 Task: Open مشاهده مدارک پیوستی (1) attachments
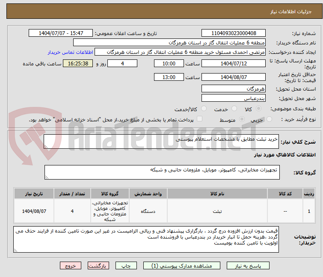pyautogui.click(x=182, y=266)
